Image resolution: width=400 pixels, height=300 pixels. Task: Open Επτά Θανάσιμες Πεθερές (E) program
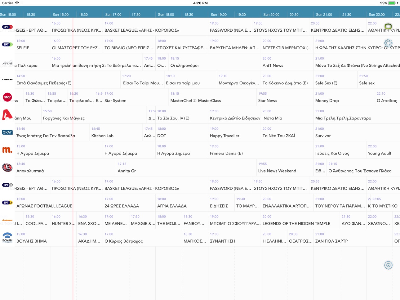click(68, 80)
